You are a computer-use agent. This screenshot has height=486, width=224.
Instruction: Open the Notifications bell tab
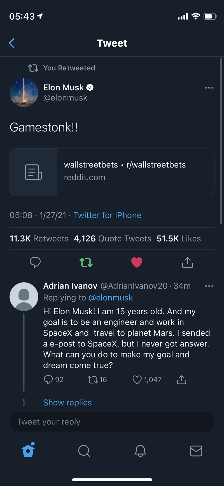click(x=140, y=451)
